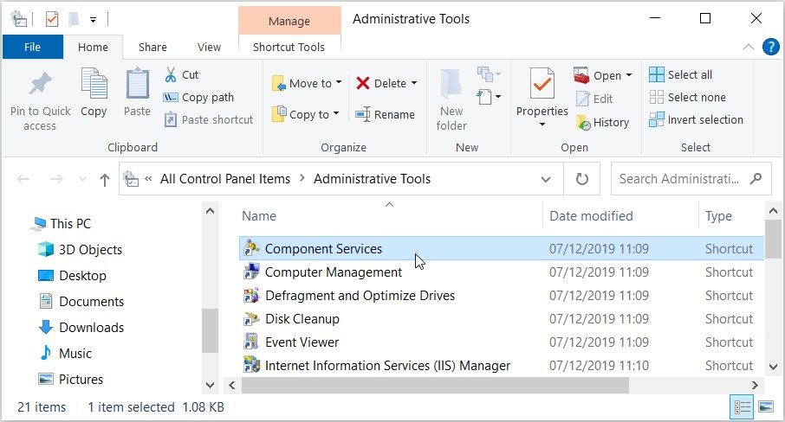Switch to the Home ribbon tab
The width and height of the screenshot is (785, 422).
point(93,47)
